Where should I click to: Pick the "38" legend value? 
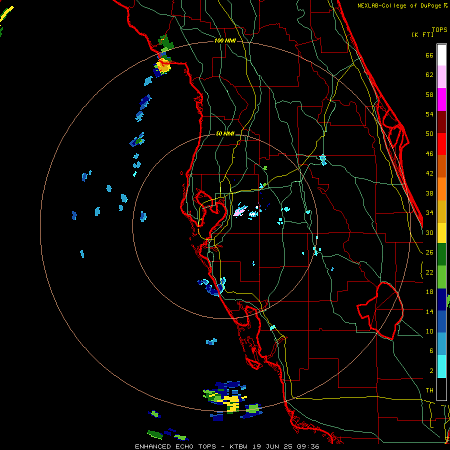(429, 193)
